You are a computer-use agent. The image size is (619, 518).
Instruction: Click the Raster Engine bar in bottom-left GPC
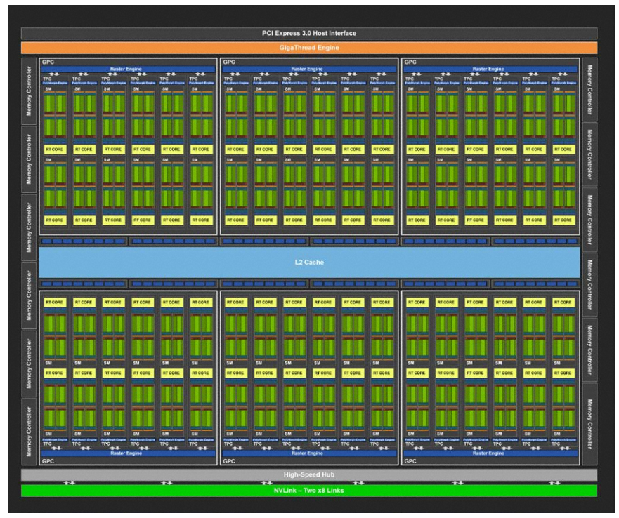tap(129, 453)
